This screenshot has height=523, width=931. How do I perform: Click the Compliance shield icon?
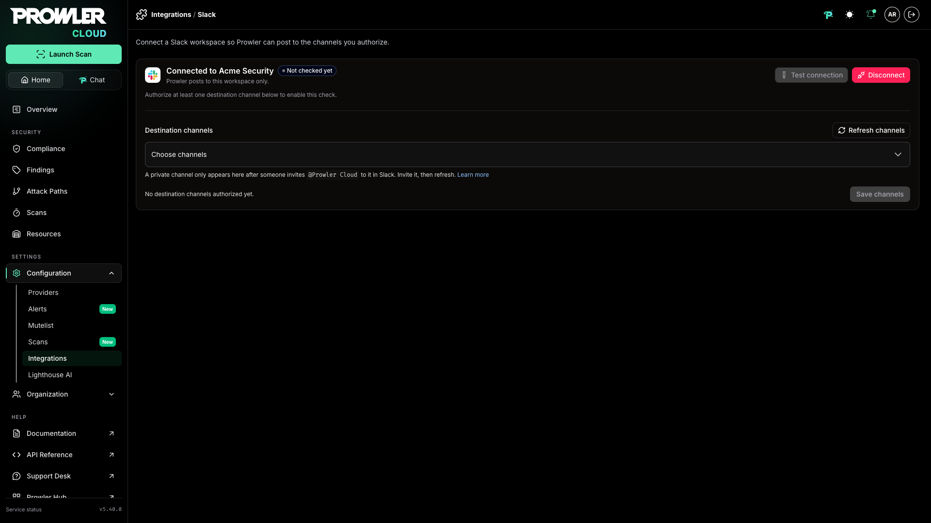[x=16, y=149]
